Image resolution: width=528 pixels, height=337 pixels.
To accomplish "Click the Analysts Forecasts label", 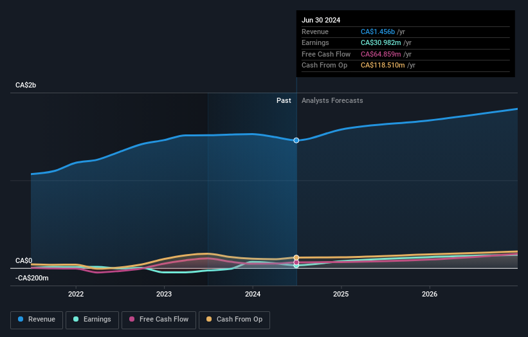I will pyautogui.click(x=332, y=100).
